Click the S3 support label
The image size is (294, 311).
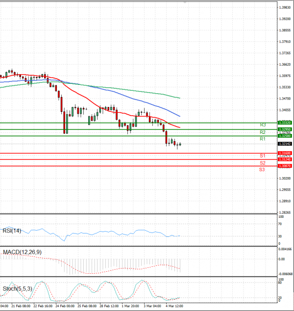point(262,170)
